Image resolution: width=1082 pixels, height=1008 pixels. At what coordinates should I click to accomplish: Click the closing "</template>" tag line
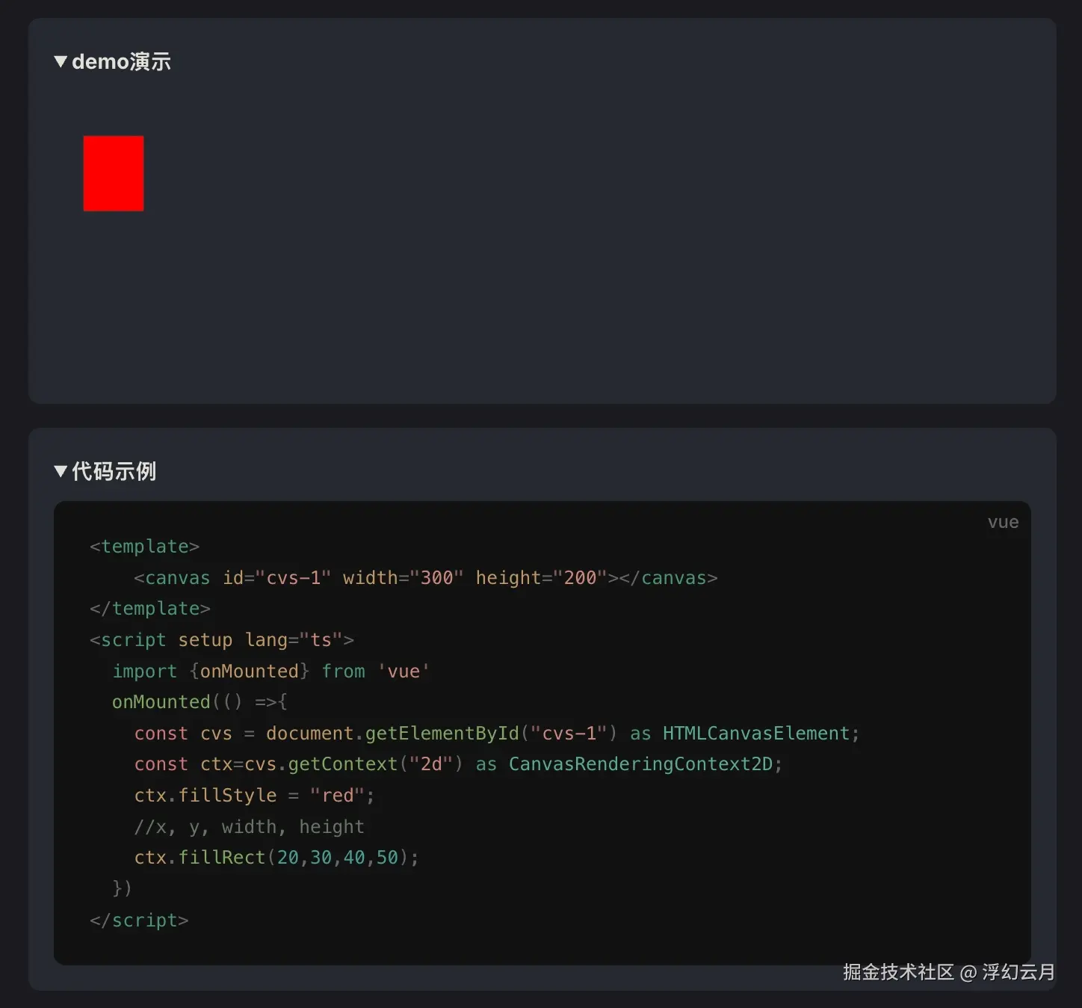pos(150,609)
